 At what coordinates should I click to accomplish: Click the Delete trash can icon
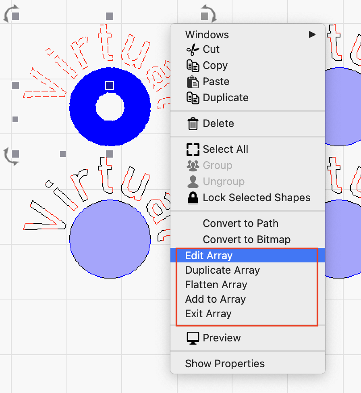pyautogui.click(x=193, y=123)
